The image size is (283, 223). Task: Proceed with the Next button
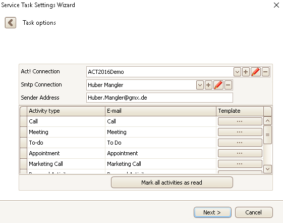[x=212, y=212]
